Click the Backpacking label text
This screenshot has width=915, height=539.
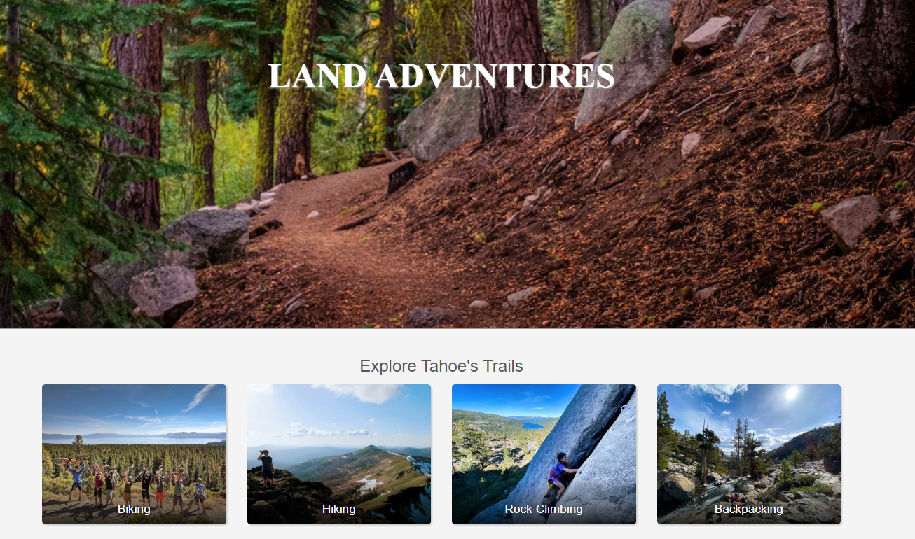(x=749, y=509)
